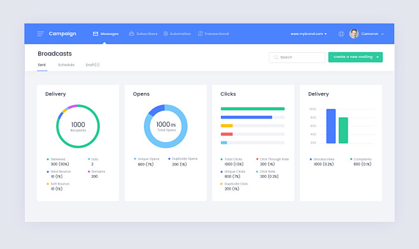Image resolution: width=419 pixels, height=249 pixels.
Task: Click the Duplicate Click label
Action: click(236, 184)
